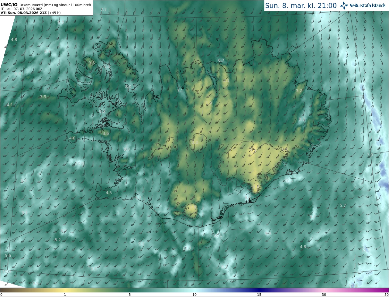Click the Veðurstofa Íslands logo icon
This screenshot has width=389, height=297.
click(344, 5)
